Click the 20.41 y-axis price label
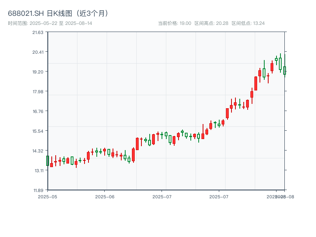 [38, 52]
